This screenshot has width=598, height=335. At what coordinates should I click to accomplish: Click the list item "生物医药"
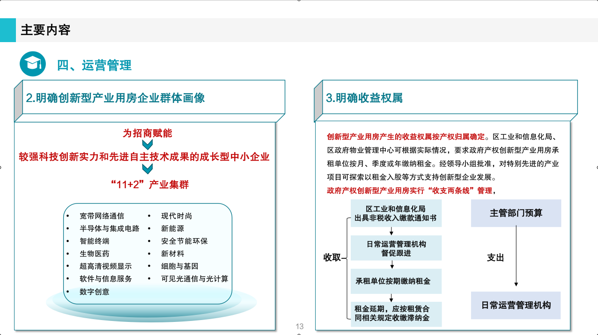(94, 254)
